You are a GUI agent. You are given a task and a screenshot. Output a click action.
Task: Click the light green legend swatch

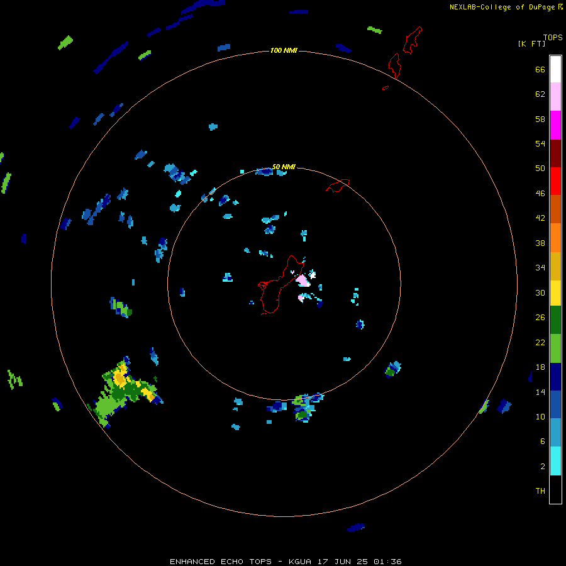click(555, 348)
